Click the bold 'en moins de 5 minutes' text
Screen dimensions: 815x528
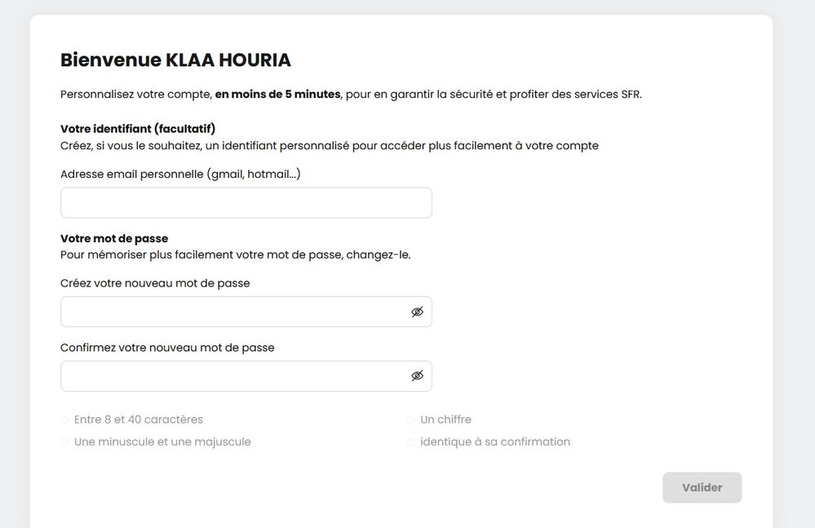tap(277, 94)
